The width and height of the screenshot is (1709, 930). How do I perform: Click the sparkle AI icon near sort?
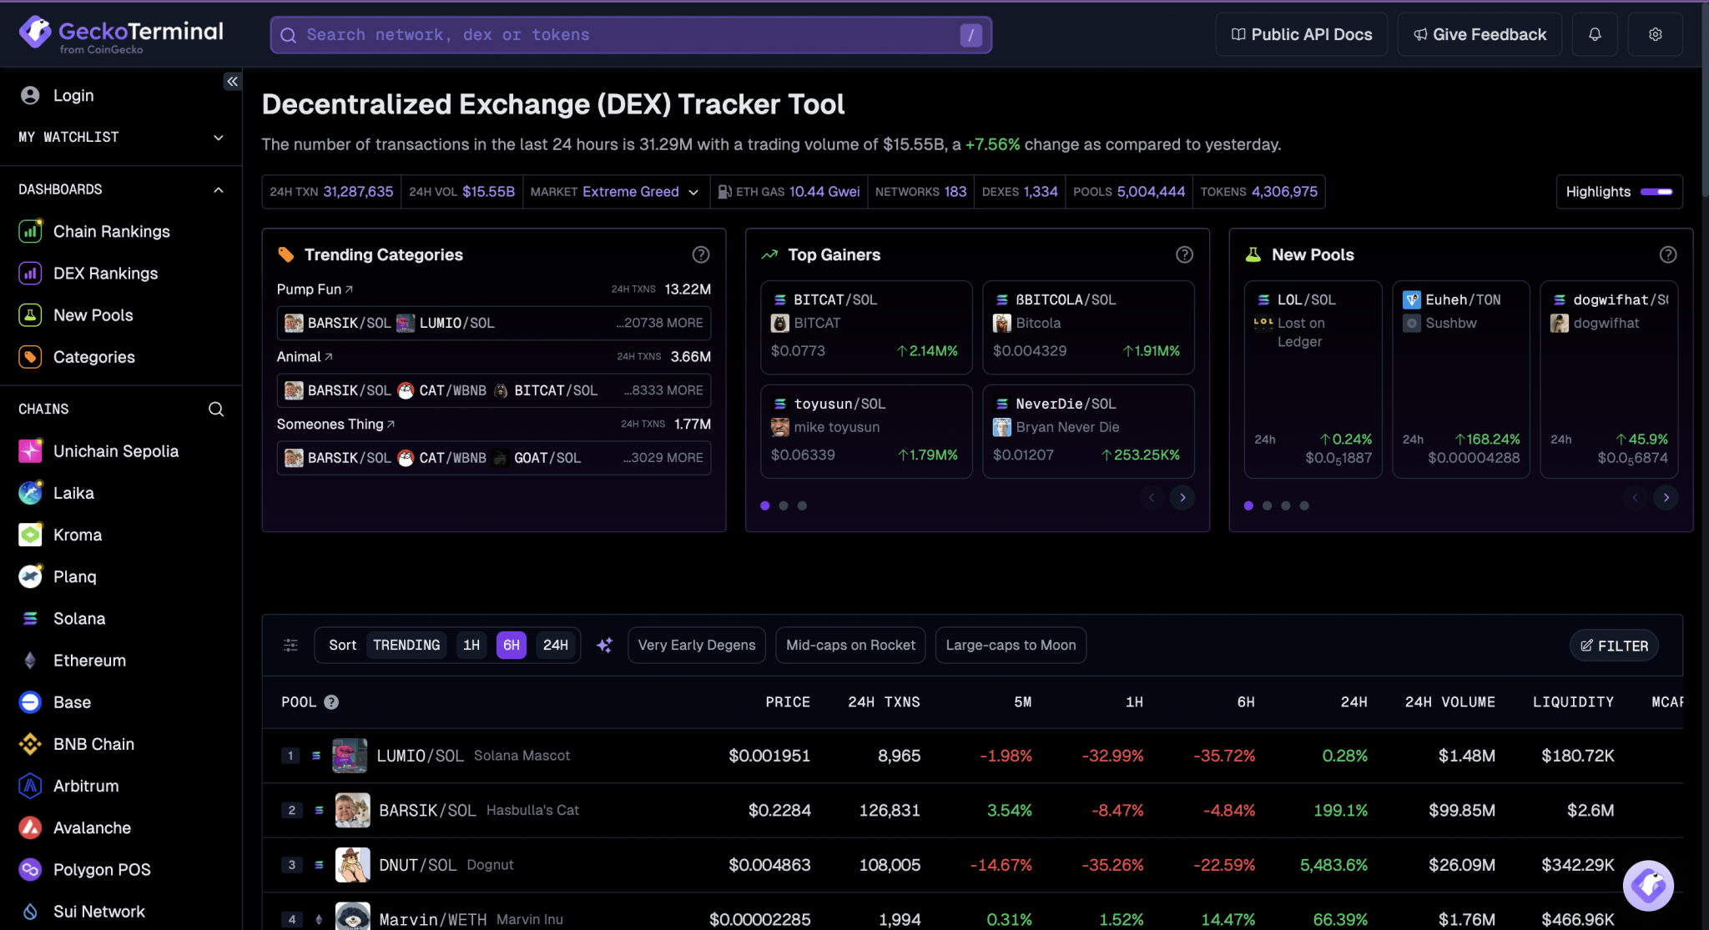point(604,645)
